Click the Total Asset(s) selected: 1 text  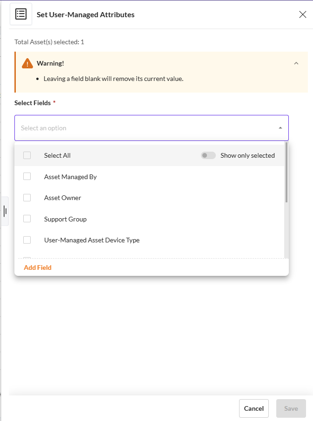point(49,42)
